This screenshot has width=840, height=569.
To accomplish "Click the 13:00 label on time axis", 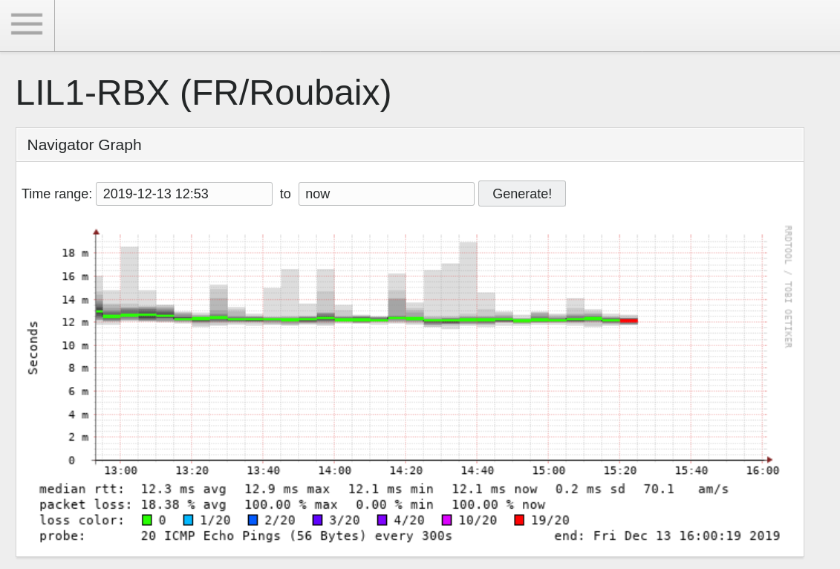I will click(120, 471).
